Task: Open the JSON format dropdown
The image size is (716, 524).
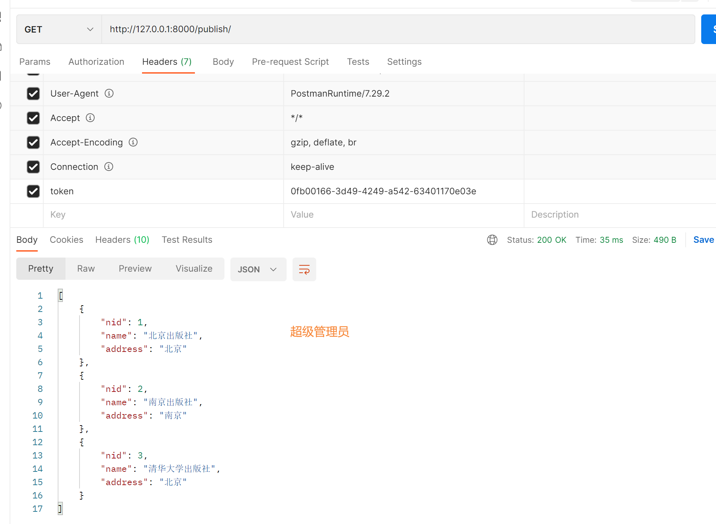Action: point(258,269)
